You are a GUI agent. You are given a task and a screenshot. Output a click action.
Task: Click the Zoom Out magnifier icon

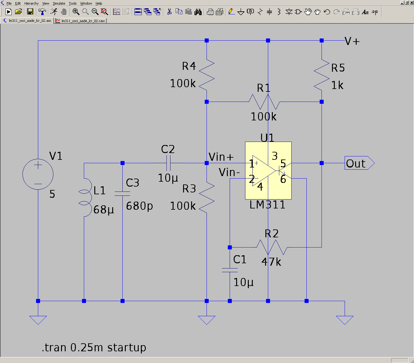(95, 12)
